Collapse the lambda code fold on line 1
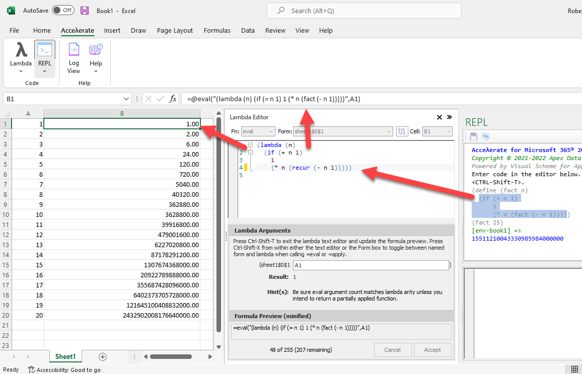 click(x=251, y=144)
